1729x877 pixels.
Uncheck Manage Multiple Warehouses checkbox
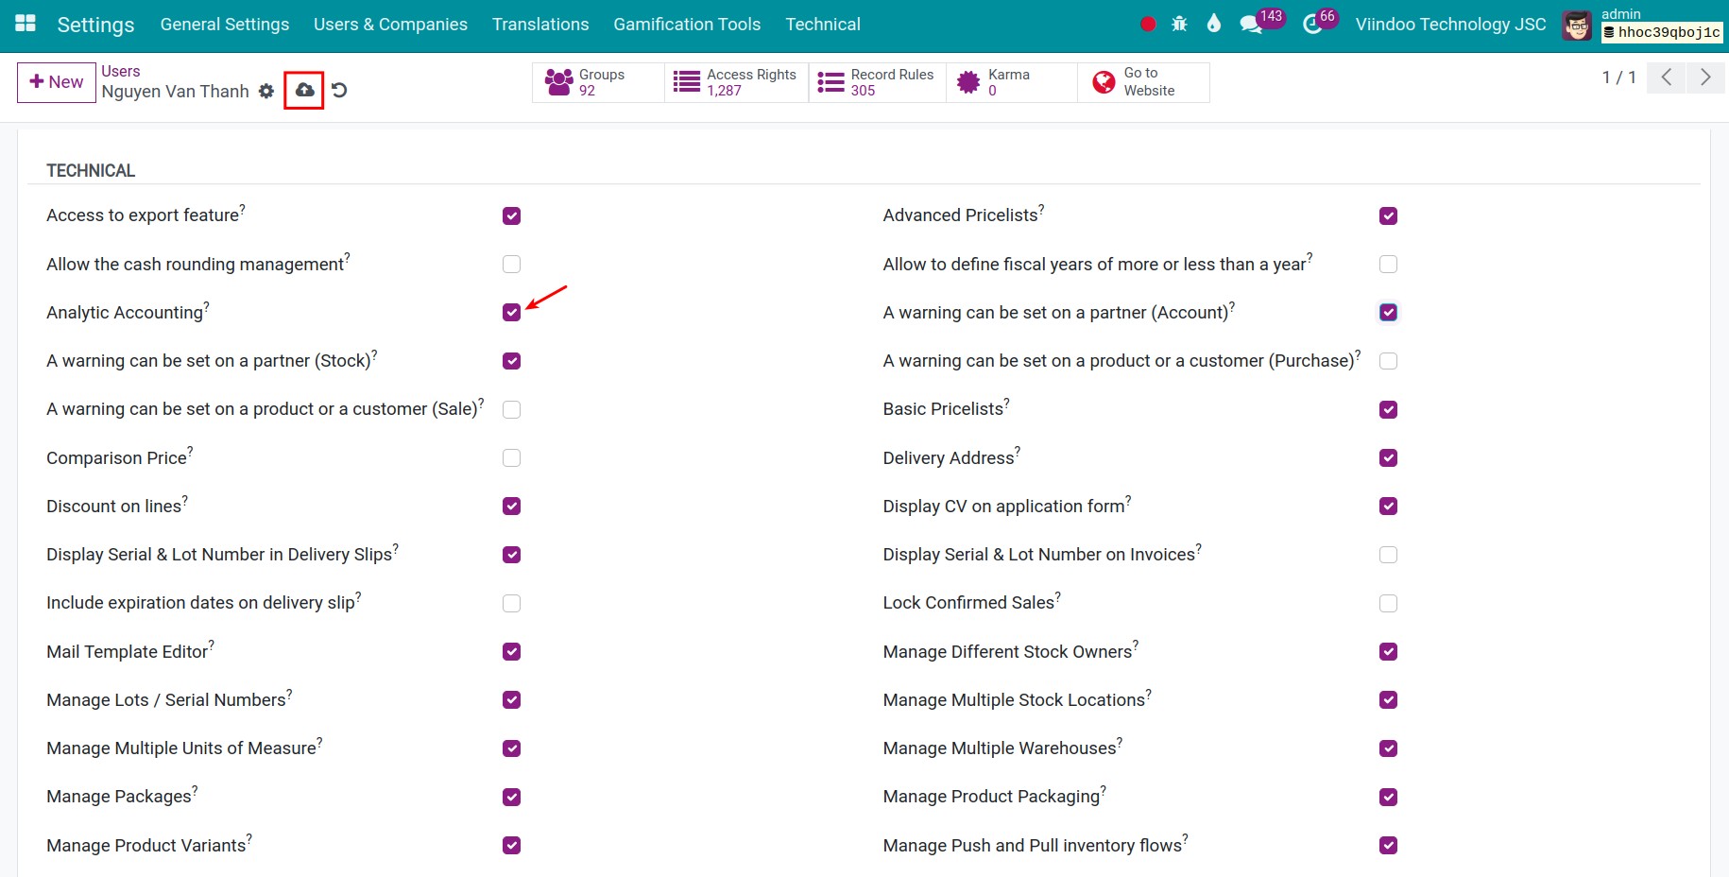click(x=1388, y=748)
